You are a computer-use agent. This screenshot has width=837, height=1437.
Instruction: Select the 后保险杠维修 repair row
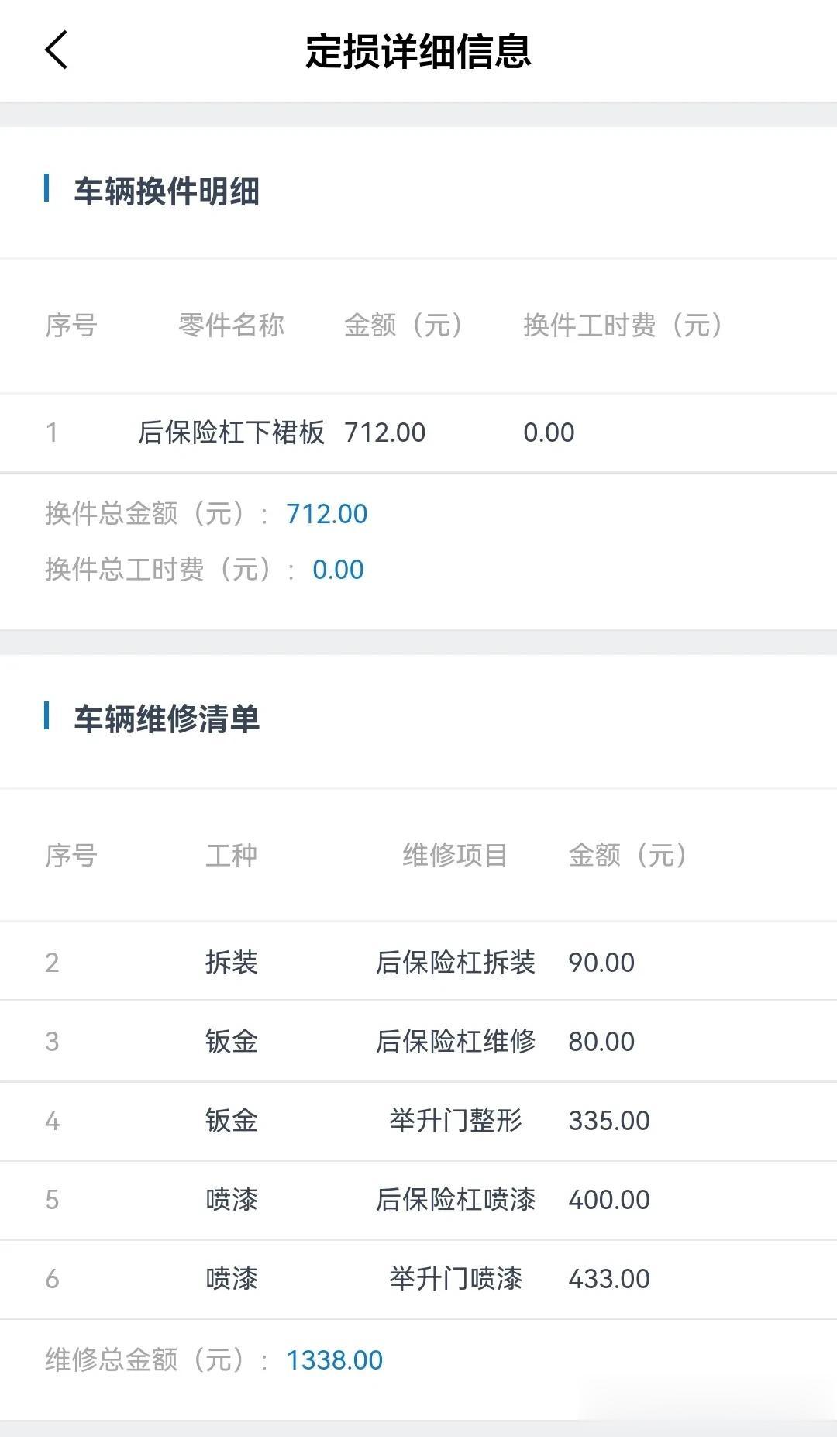tap(418, 1041)
